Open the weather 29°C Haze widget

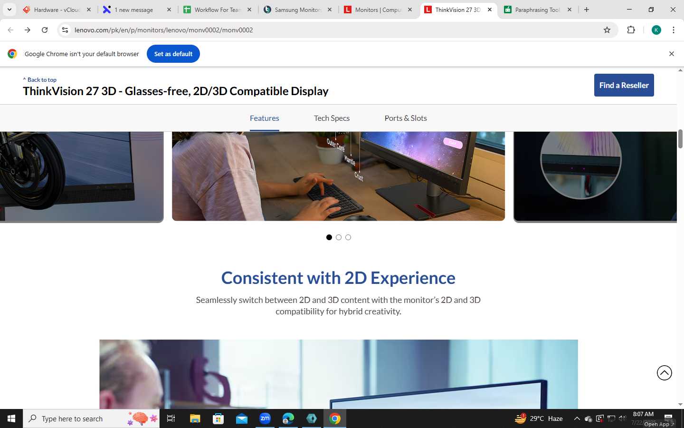[539, 418]
